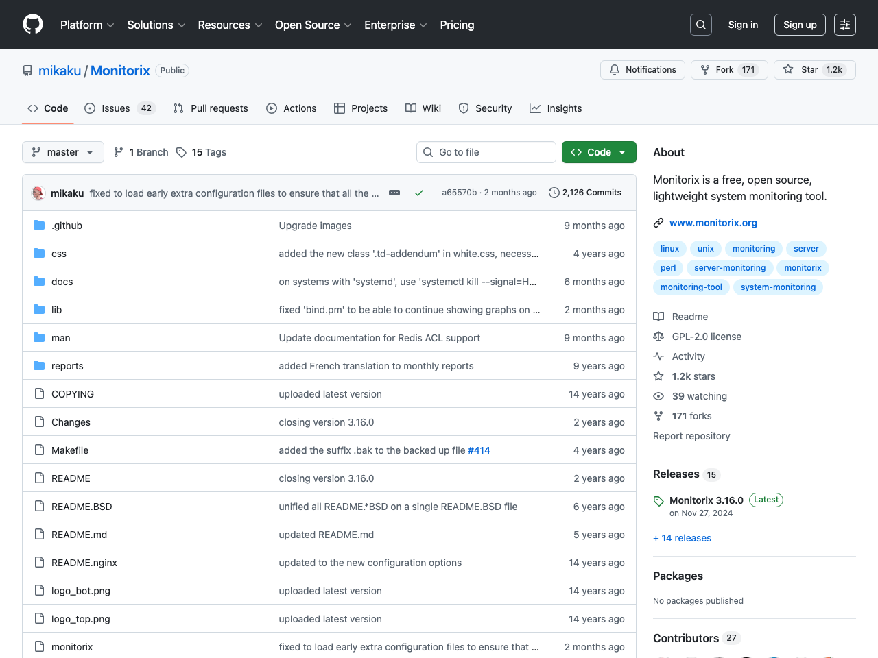Viewport: 878px width, 658px height.
Task: Click the Activity pulse icon
Action: (x=658, y=356)
